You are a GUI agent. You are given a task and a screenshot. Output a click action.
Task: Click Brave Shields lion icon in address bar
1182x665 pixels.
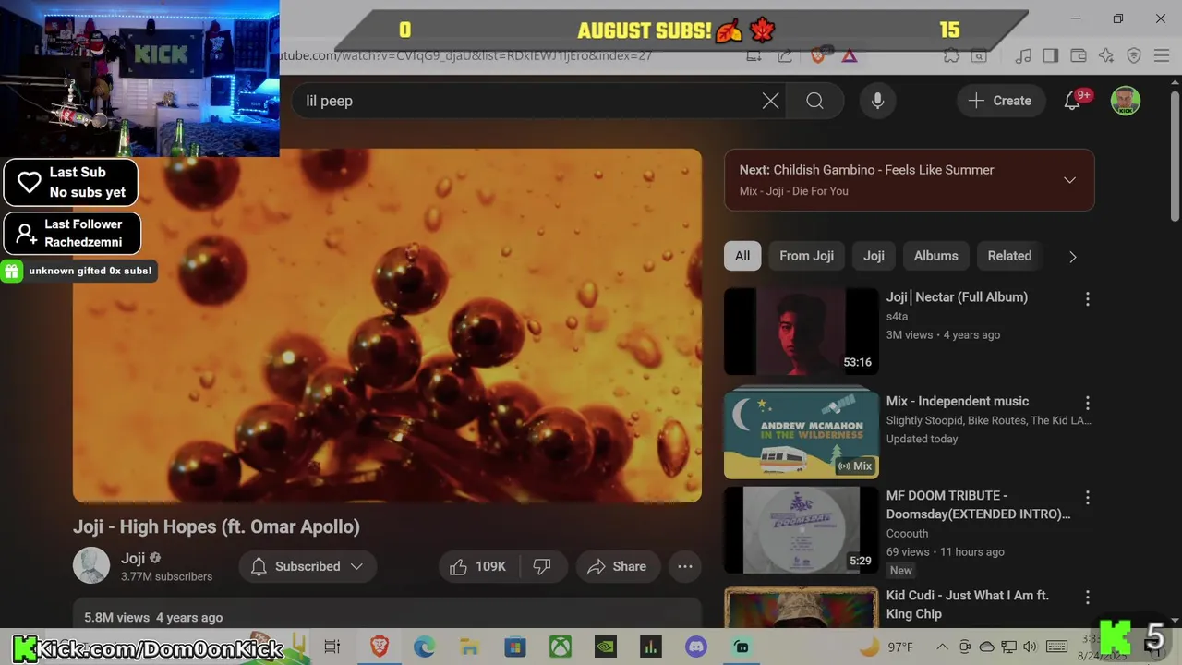tap(817, 55)
